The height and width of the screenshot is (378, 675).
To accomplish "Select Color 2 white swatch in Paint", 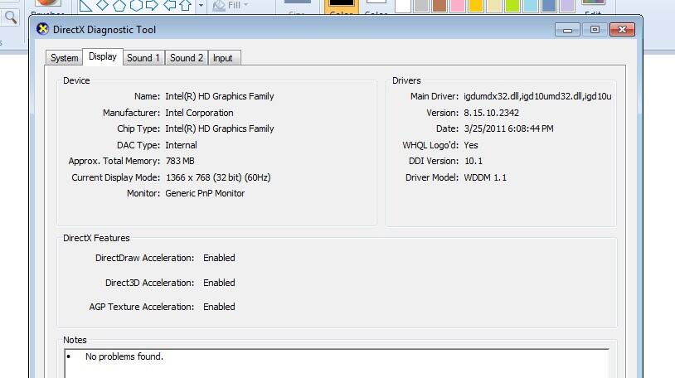I will [x=376, y=7].
